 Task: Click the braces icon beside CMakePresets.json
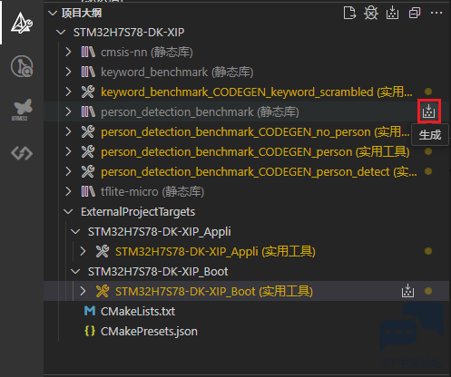coord(90,331)
